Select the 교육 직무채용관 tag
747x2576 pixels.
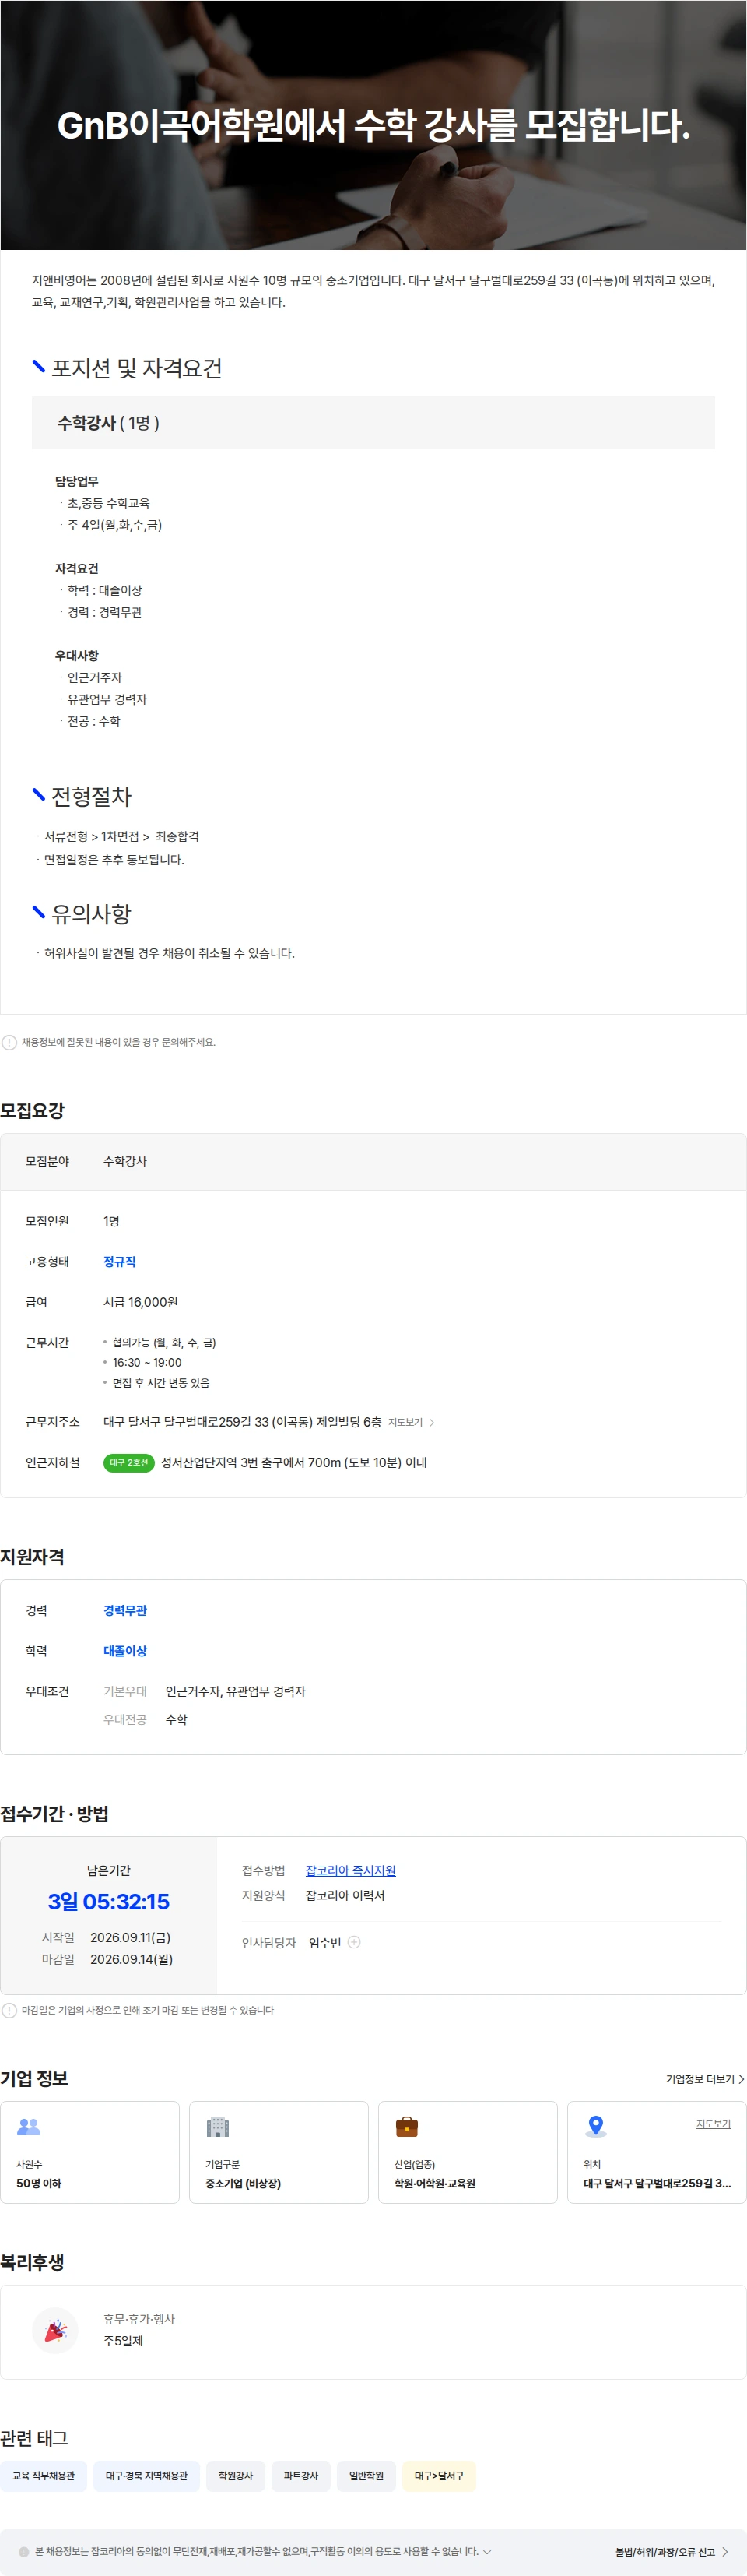(44, 2475)
